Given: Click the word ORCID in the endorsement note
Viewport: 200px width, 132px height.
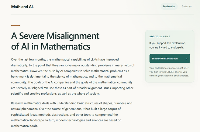Looking at the screenshot, I should click(170, 72).
